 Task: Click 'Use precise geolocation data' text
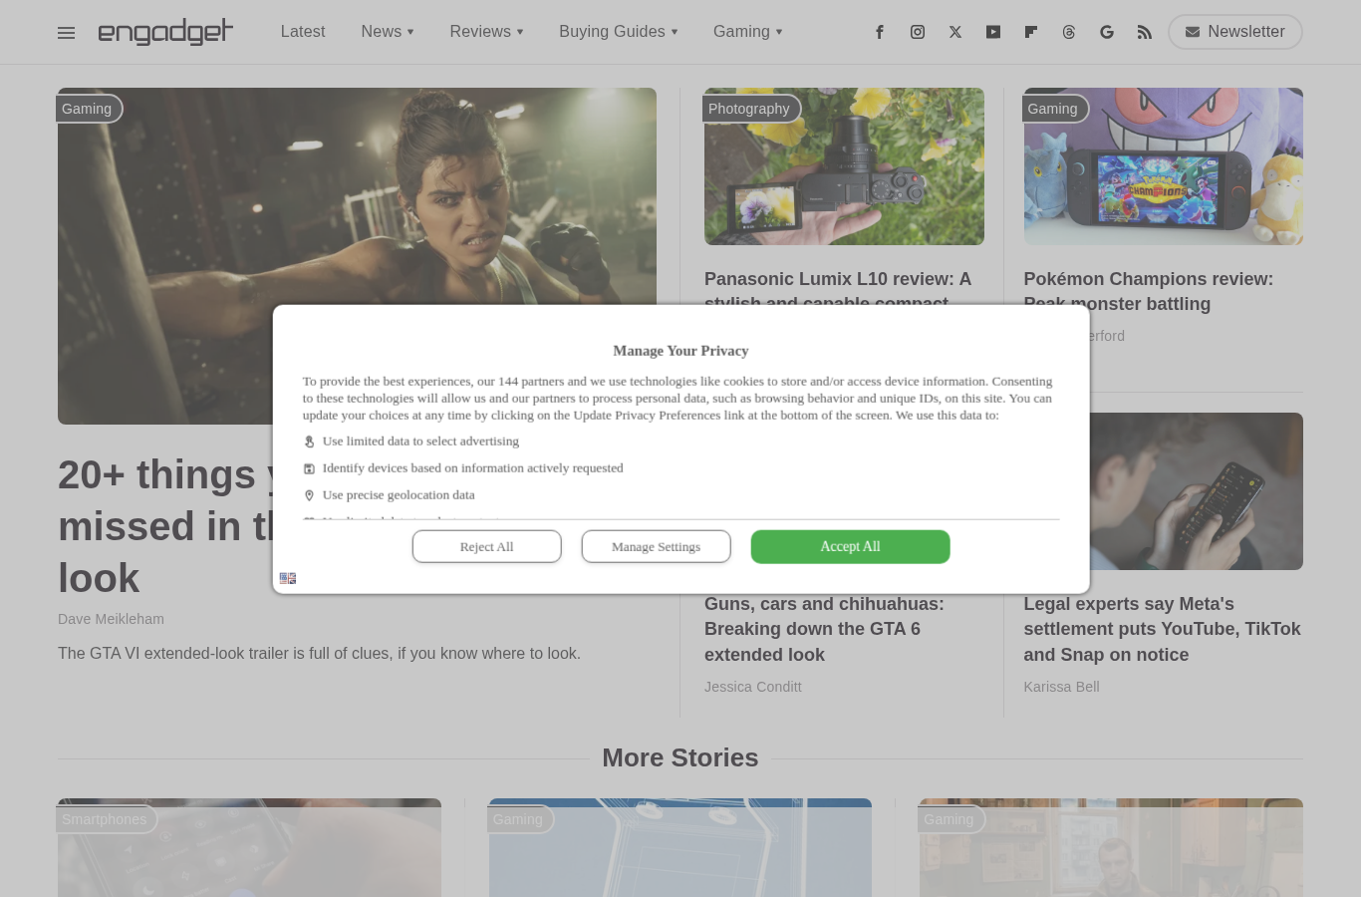tap(399, 495)
